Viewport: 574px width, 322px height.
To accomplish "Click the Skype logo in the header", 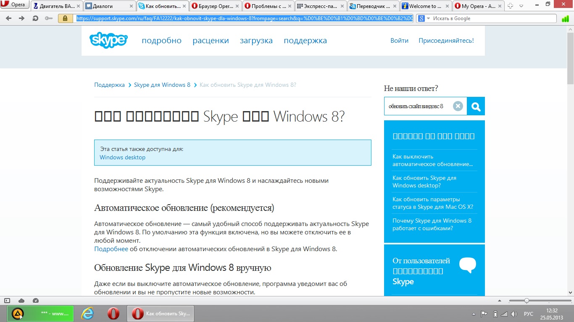I will (x=108, y=40).
